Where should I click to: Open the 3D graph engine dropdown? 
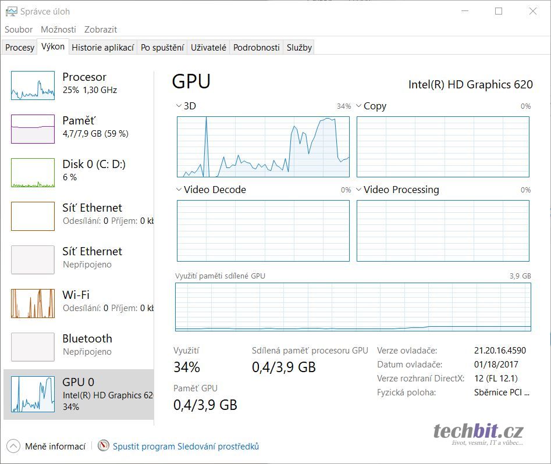coord(179,106)
